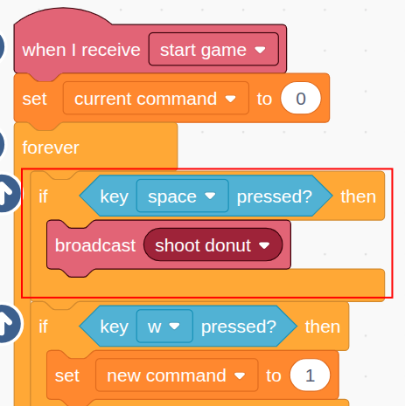405x406 pixels.
Task: Select the 'key w pressed?' sensing block
Action: point(188,327)
